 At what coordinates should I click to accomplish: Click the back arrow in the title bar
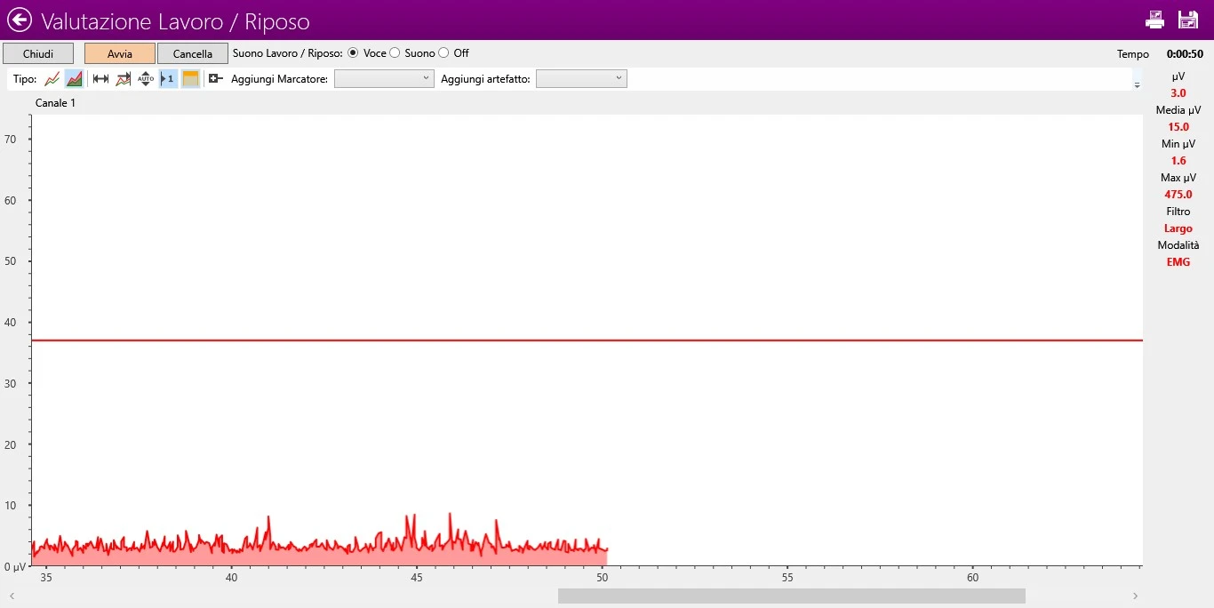pos(20,20)
